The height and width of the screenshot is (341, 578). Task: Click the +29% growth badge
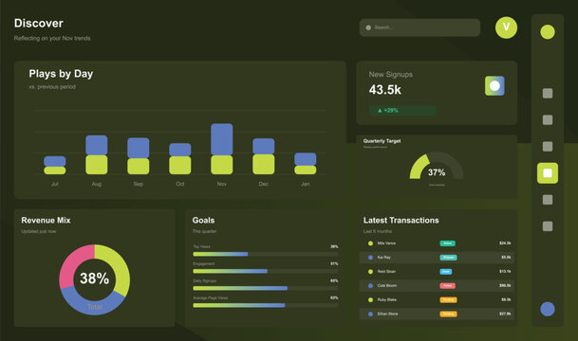point(402,111)
